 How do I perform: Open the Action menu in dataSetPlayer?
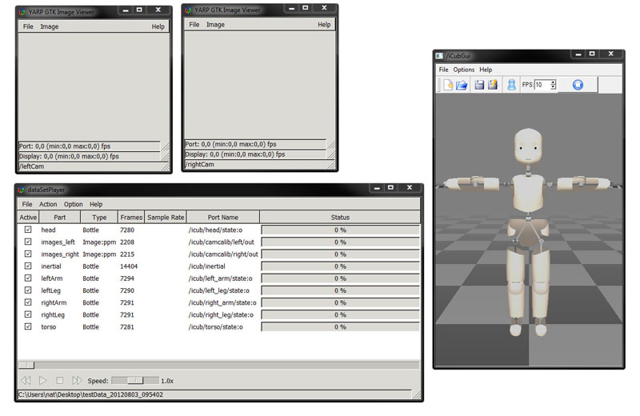48,204
